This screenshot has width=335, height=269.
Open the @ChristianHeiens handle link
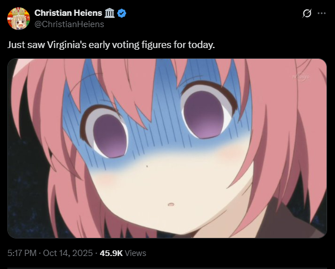point(69,24)
